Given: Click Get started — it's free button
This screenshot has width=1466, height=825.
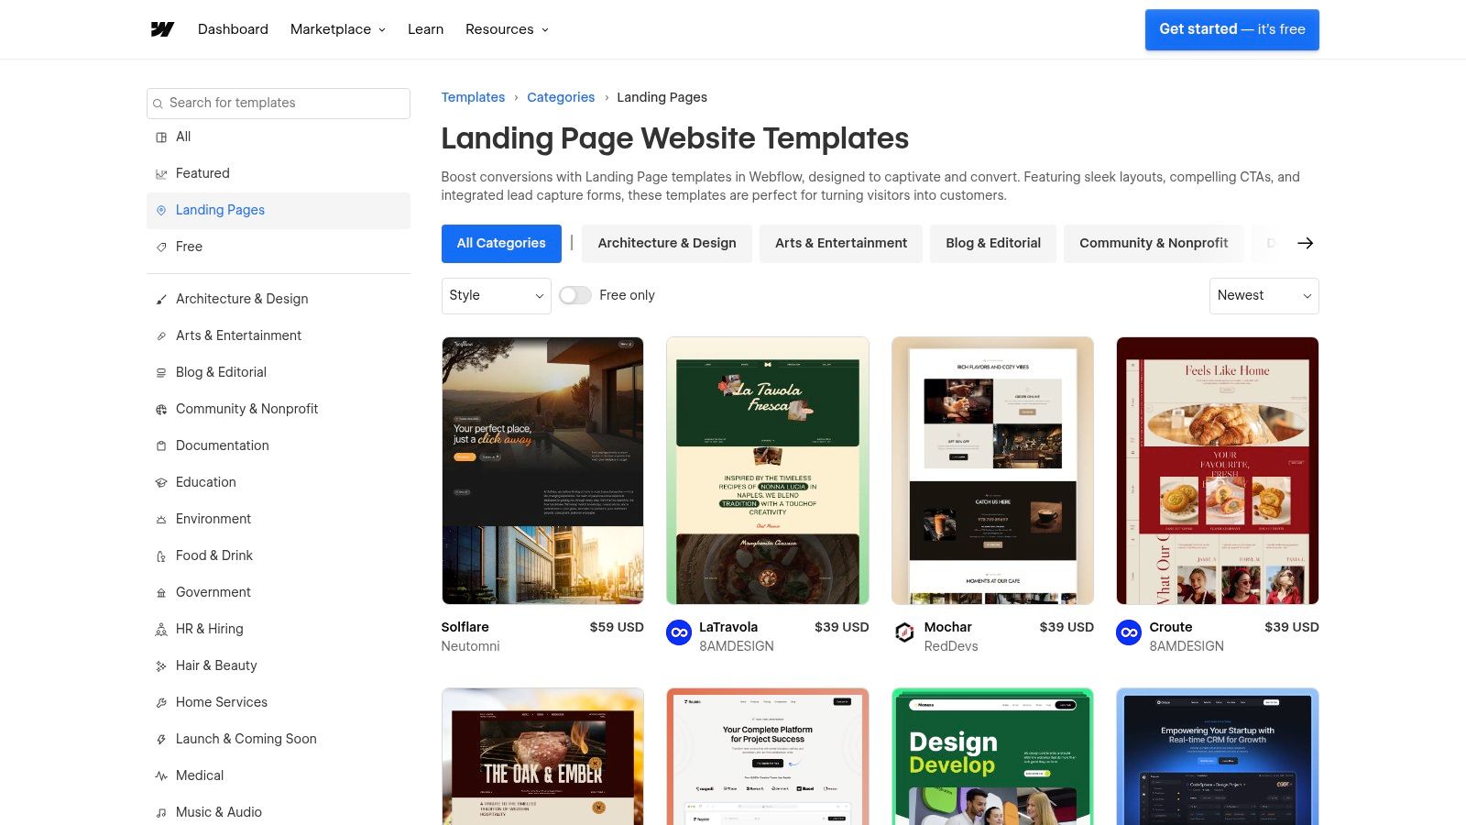Looking at the screenshot, I should tap(1232, 29).
